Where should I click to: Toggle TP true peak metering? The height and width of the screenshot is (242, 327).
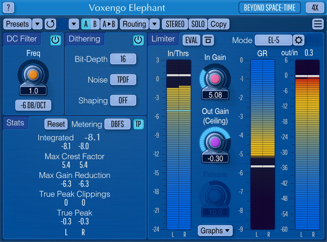click(x=138, y=124)
